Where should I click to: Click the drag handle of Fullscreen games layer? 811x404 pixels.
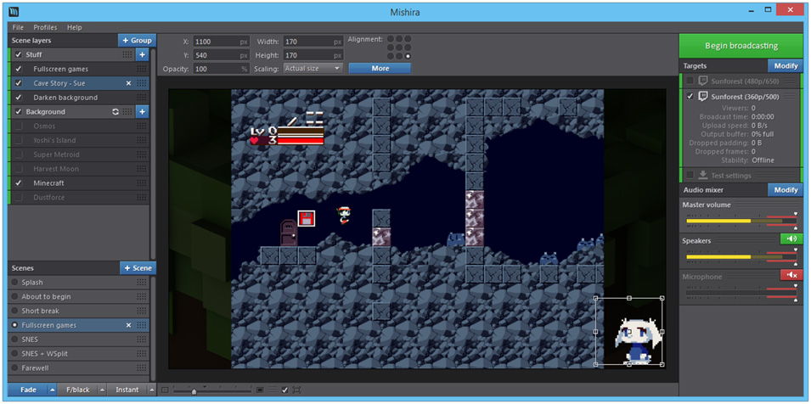[x=141, y=69]
